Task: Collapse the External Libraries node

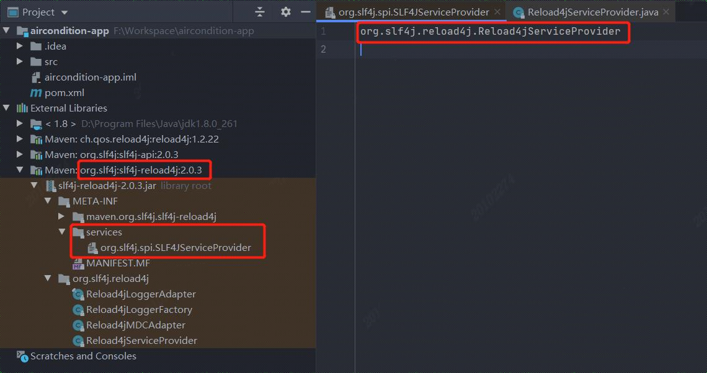Action: click(x=6, y=108)
